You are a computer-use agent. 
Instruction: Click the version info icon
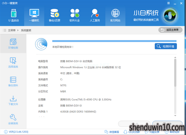point(6,132)
